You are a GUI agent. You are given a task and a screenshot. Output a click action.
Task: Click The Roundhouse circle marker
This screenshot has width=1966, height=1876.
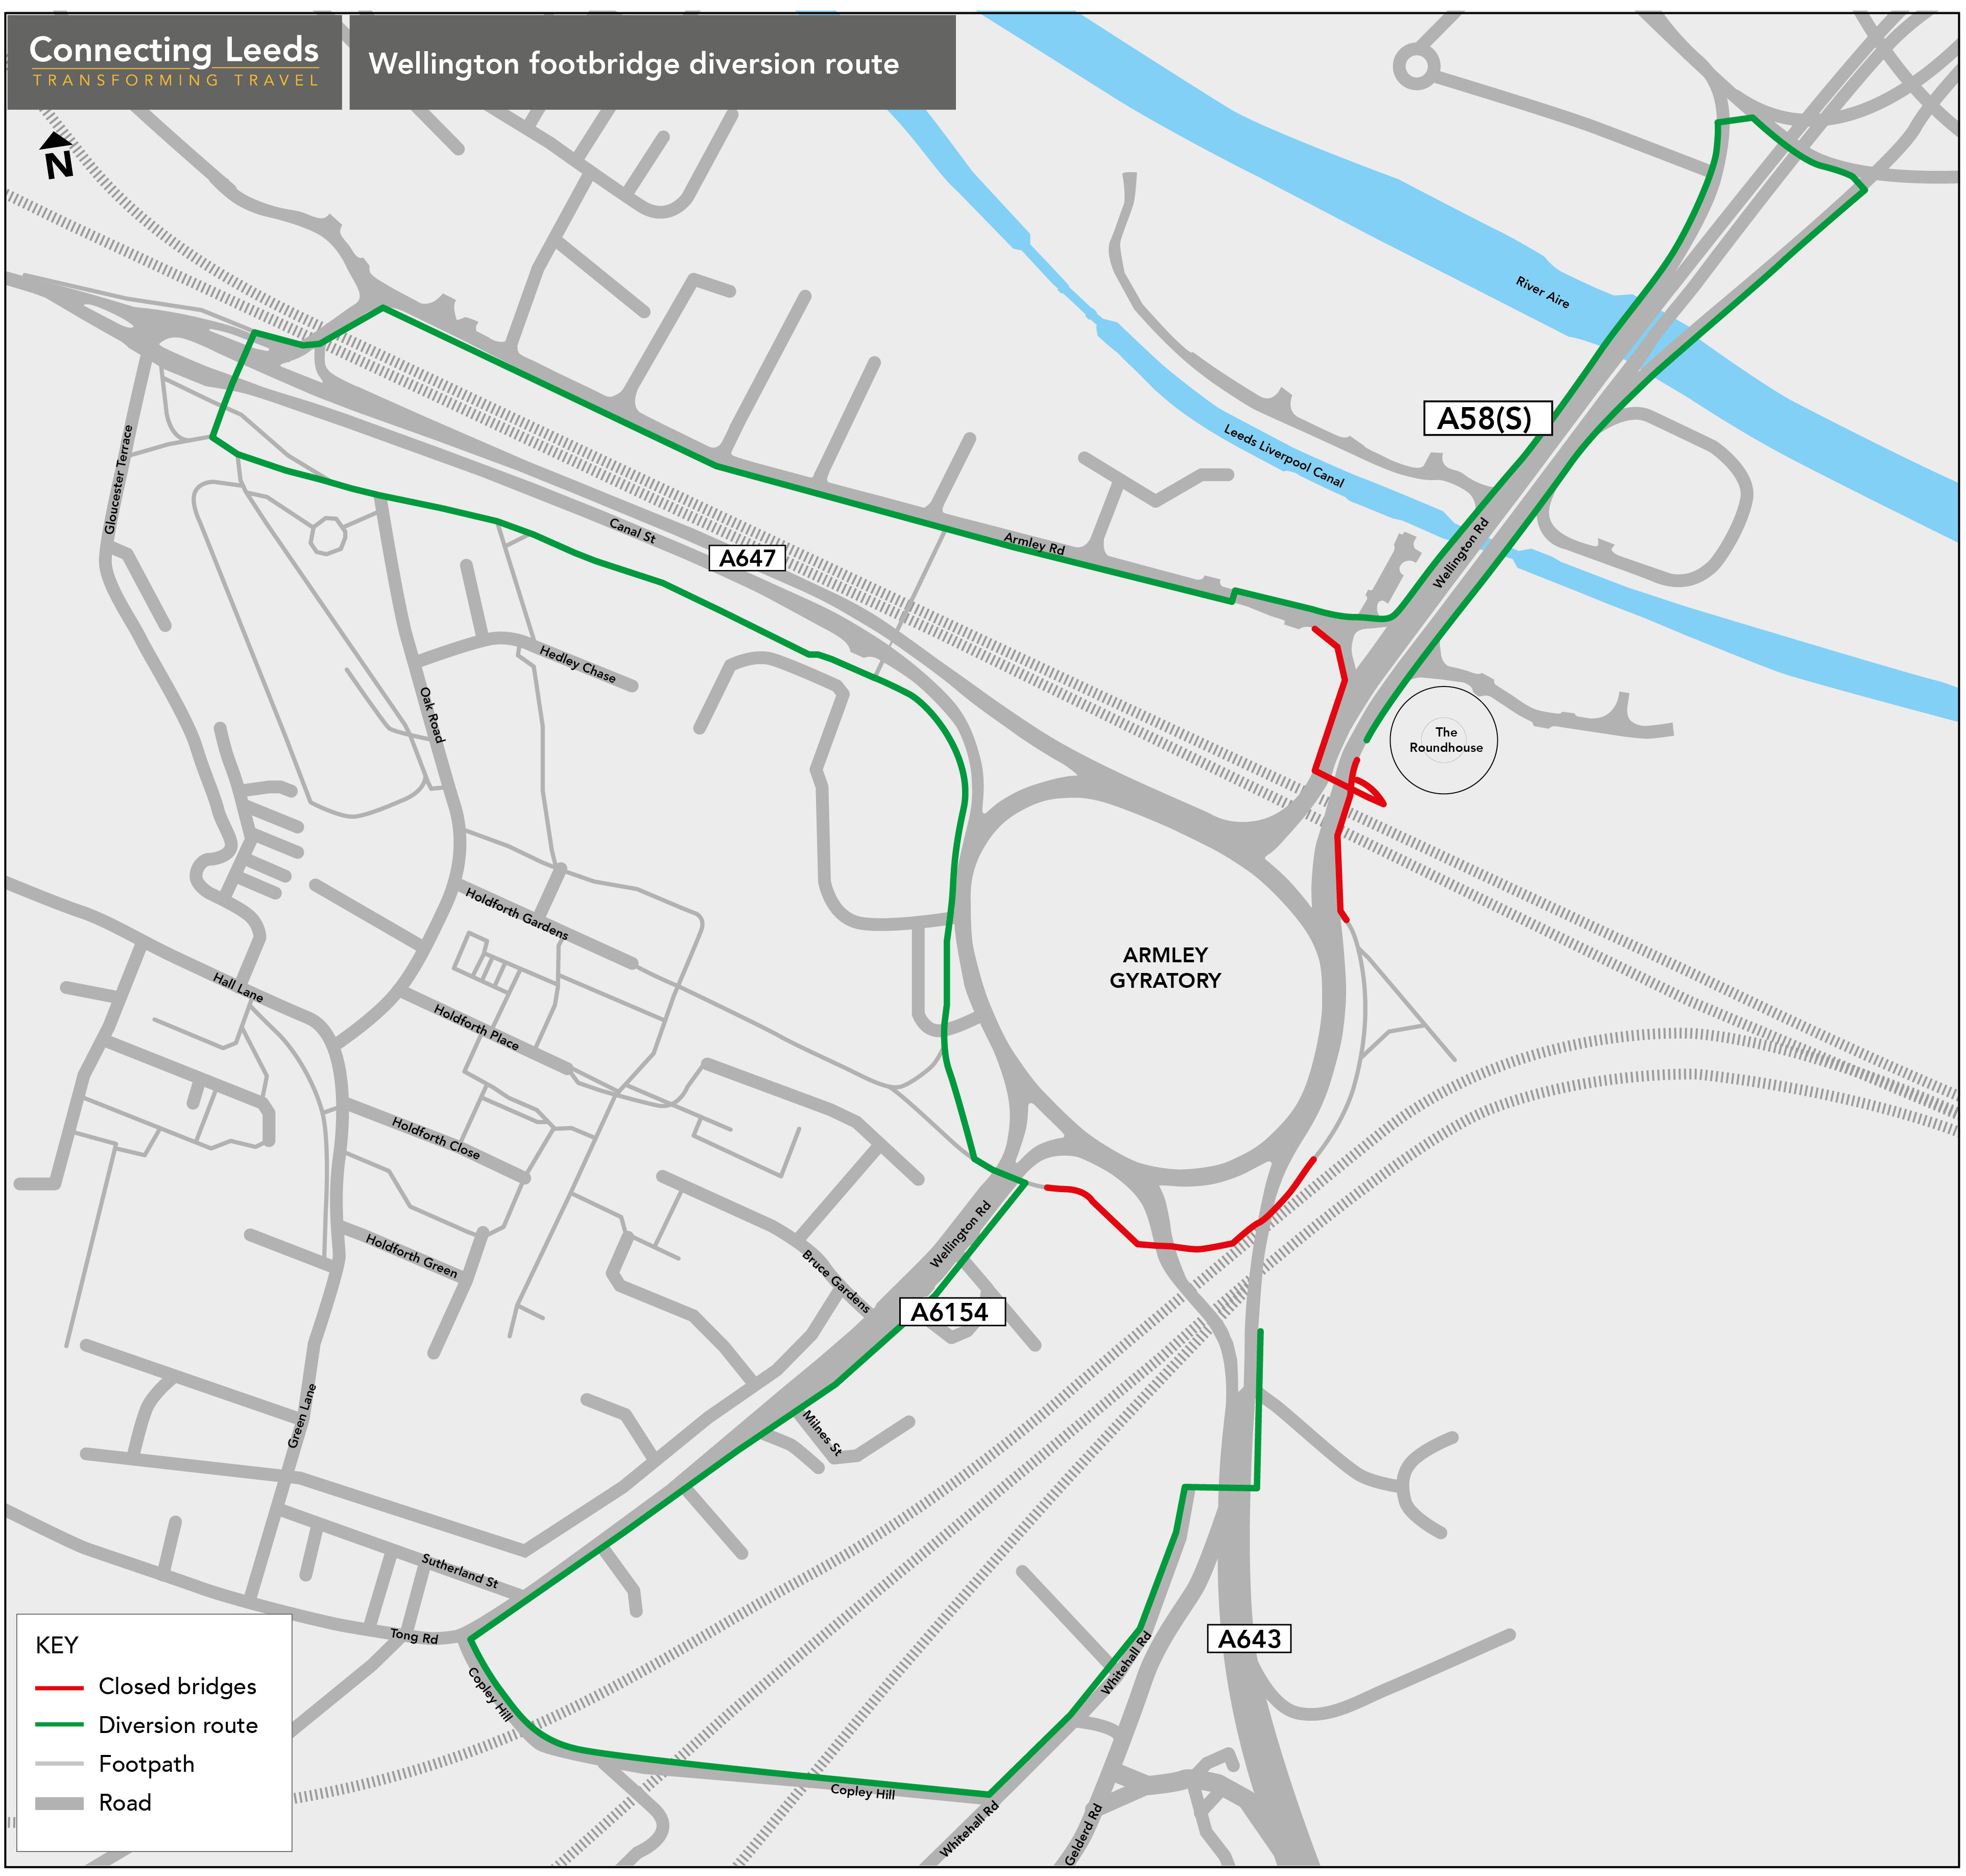pos(1443,739)
